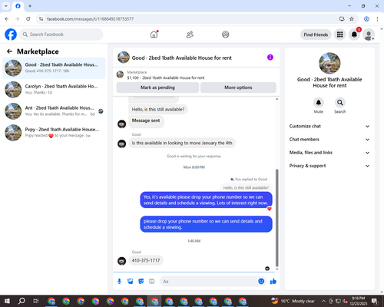Viewport: 384px width, 307px height.
Task: Open Windows Start menu
Action: pos(7,301)
